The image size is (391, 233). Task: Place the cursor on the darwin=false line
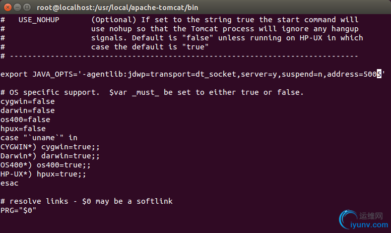tap(28, 110)
